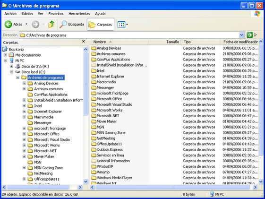Screen dimensions: 265x199
Task: Click folder tree scroll down arrow
Action: (85, 182)
